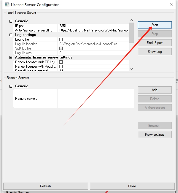178x193 pixels.
Task: Click the Refresh button
Action: 45,186
